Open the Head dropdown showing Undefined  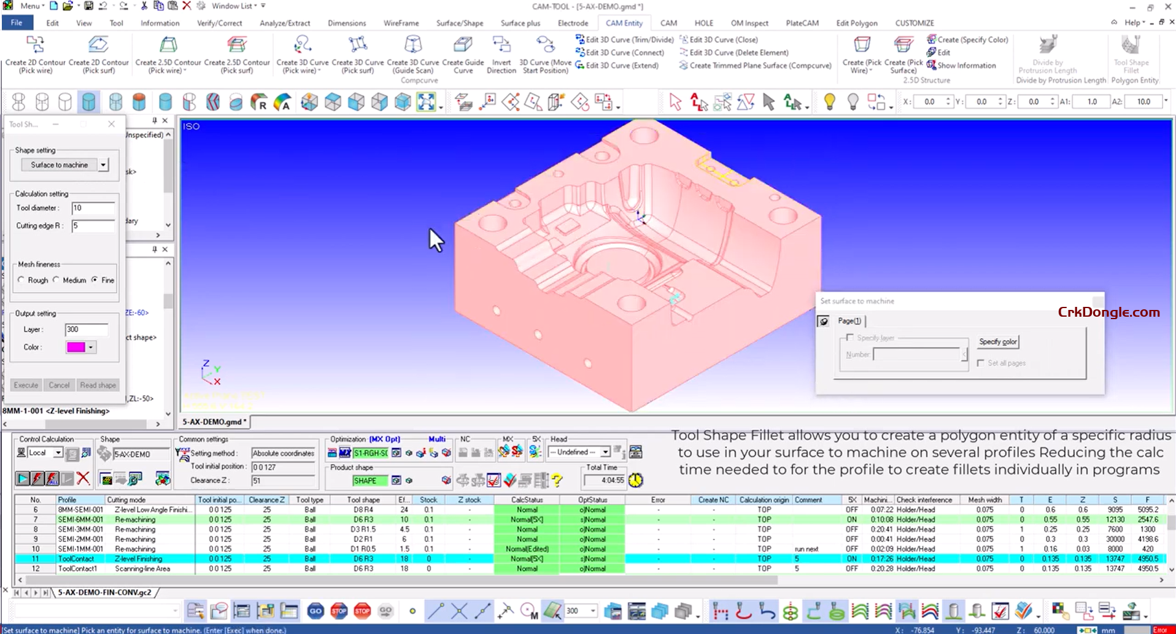(x=604, y=452)
